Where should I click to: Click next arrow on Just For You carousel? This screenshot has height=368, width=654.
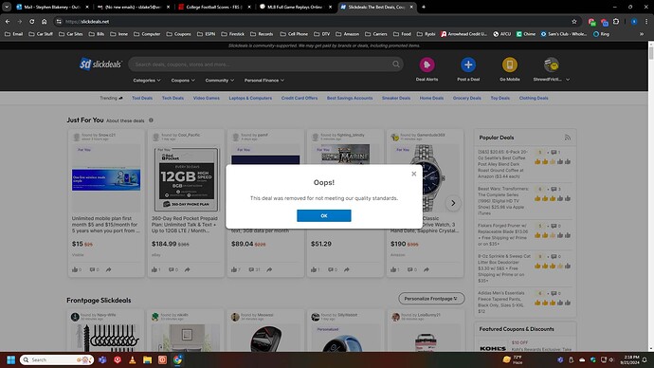(x=453, y=203)
